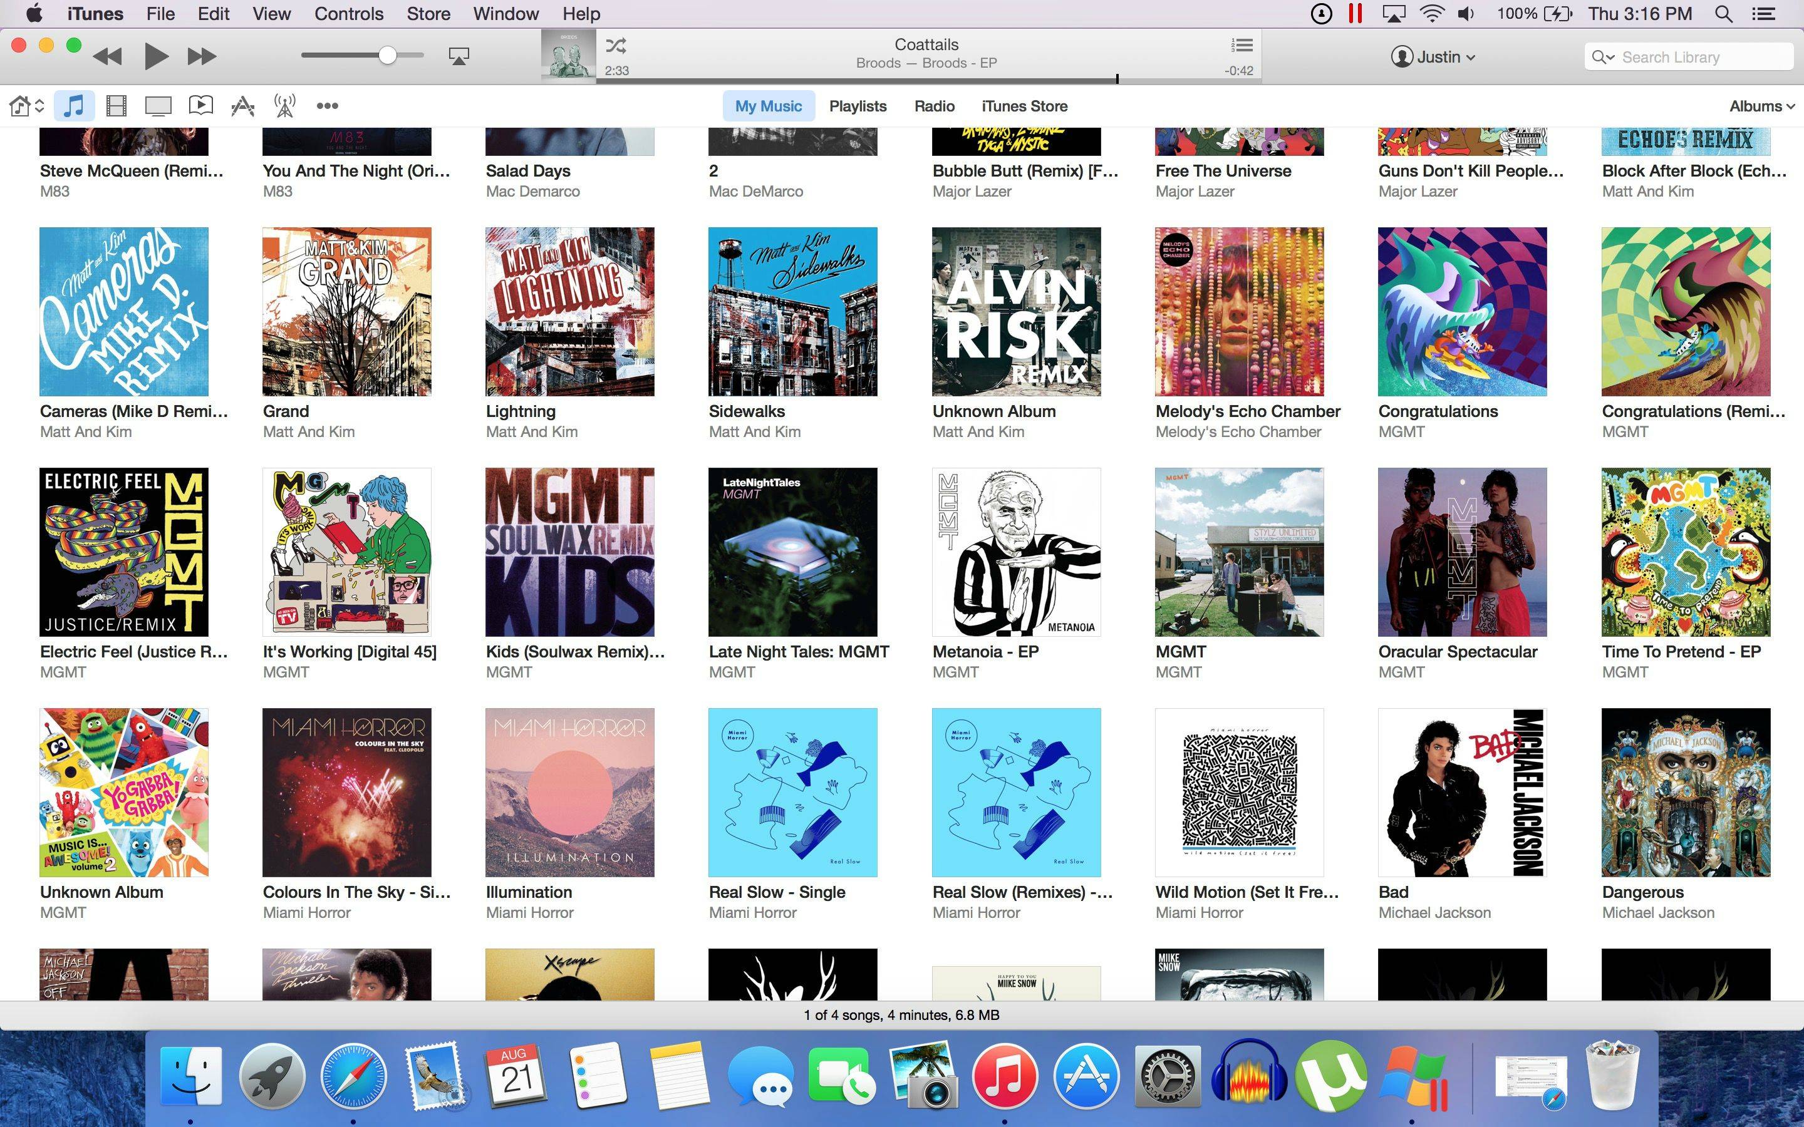Open the TV Shows library icon

(158, 106)
